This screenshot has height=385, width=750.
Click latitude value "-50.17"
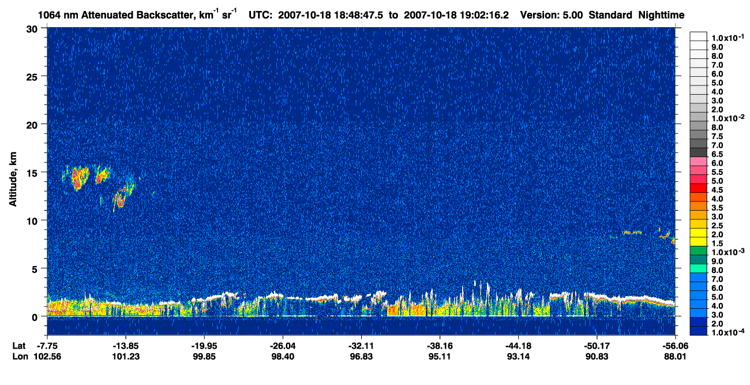596,345
